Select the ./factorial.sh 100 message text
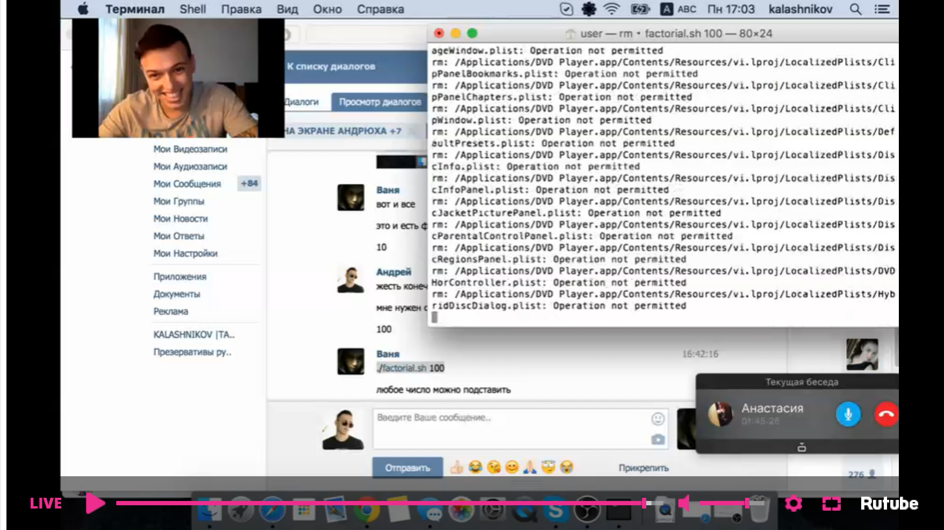Screen dimensions: 944x530 coord(410,368)
